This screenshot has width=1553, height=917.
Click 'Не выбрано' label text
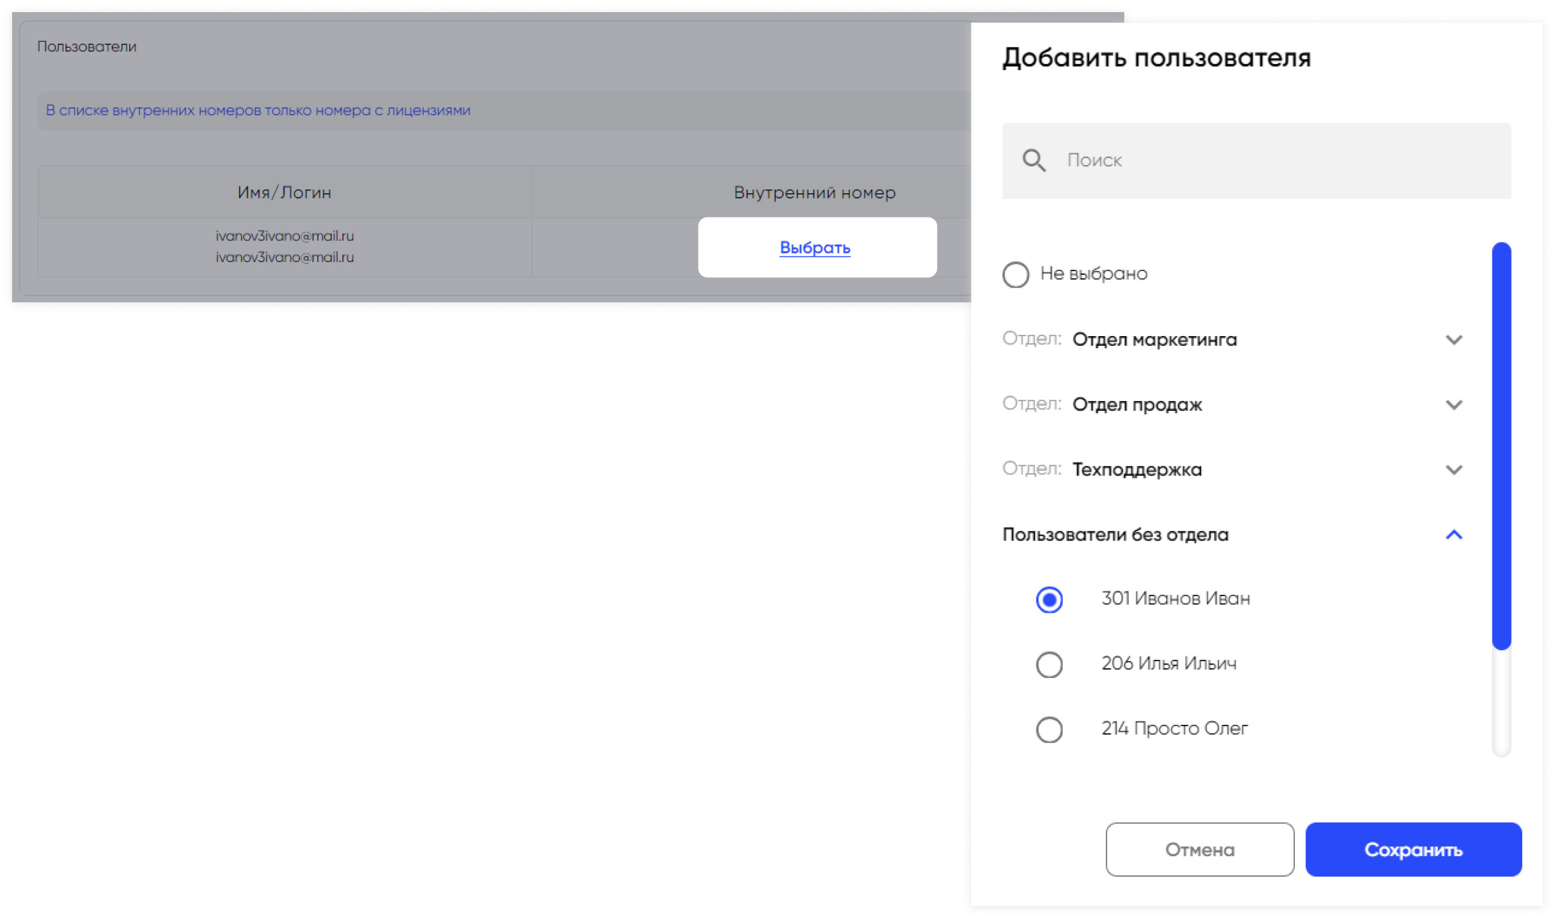(1094, 274)
